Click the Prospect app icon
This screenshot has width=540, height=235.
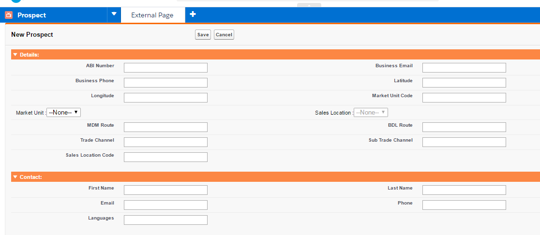click(9, 15)
